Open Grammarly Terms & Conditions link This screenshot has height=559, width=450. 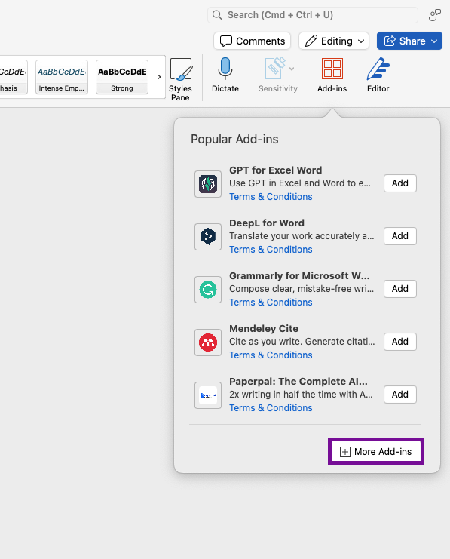pos(271,303)
